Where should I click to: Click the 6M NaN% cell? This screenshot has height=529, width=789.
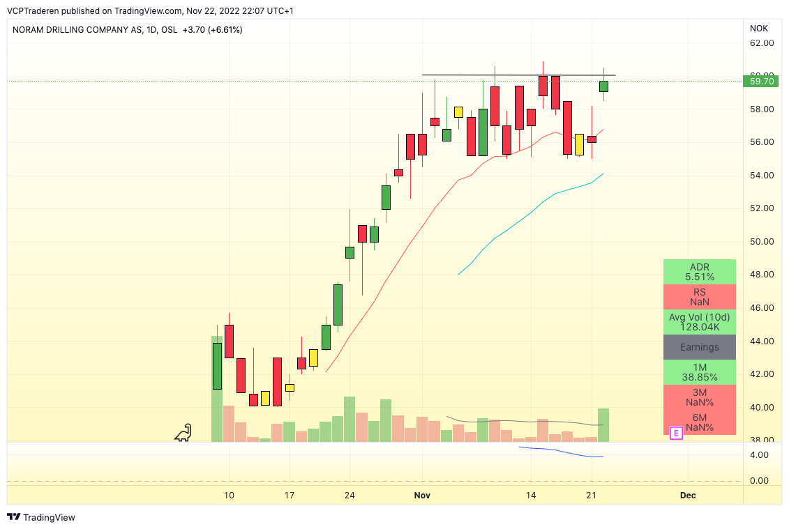click(700, 422)
